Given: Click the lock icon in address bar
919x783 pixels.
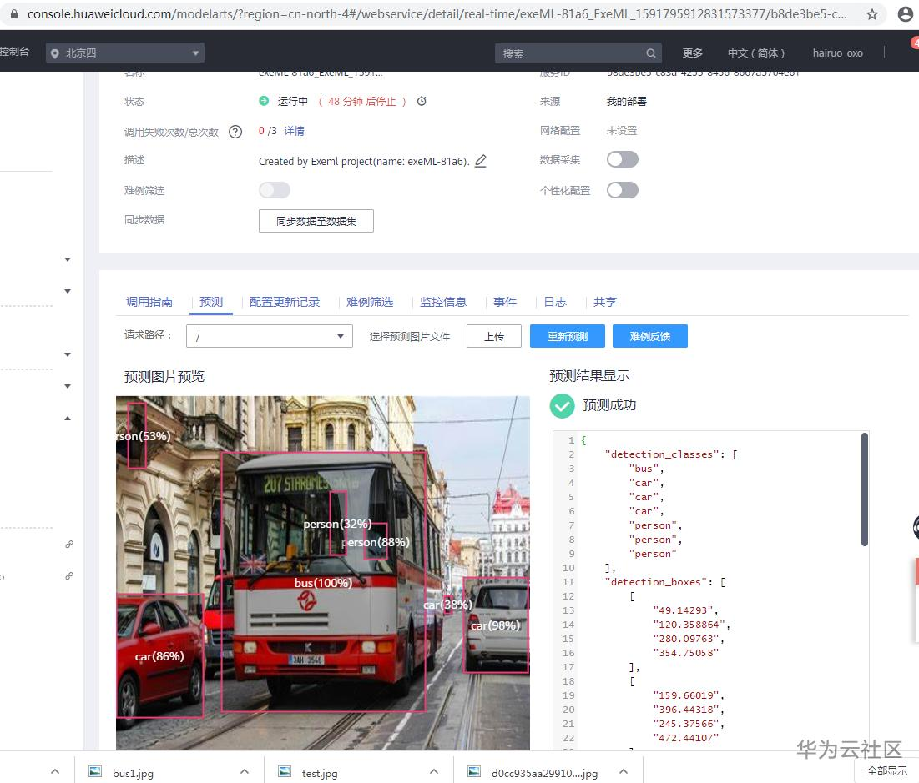Looking at the screenshot, I should 14,14.
